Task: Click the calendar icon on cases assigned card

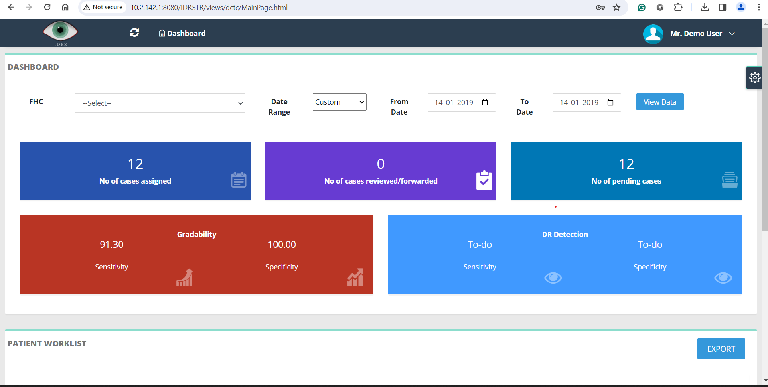Action: click(x=239, y=180)
